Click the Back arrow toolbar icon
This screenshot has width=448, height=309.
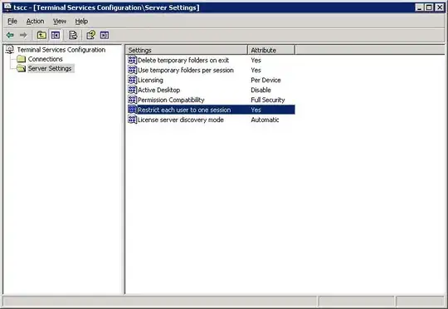click(x=10, y=35)
